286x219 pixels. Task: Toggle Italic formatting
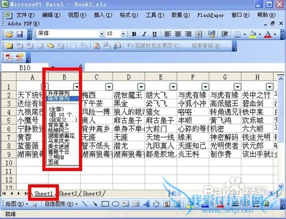(x=144, y=34)
